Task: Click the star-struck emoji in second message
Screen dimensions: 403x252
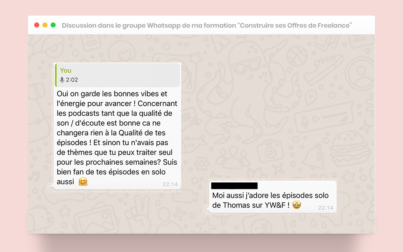Action: (297, 205)
